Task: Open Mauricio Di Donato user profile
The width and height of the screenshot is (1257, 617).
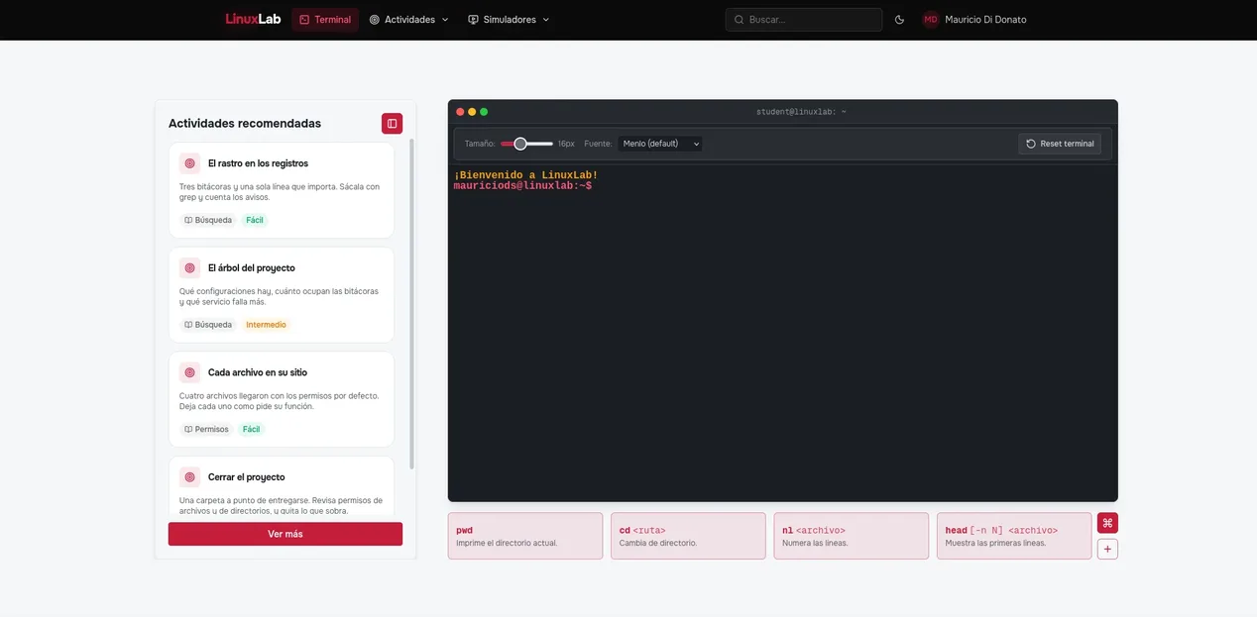Action: pyautogui.click(x=974, y=20)
